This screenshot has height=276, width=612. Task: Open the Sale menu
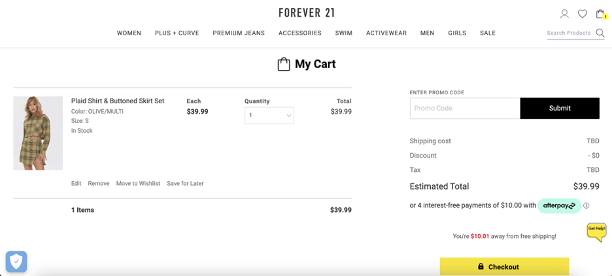(x=488, y=33)
